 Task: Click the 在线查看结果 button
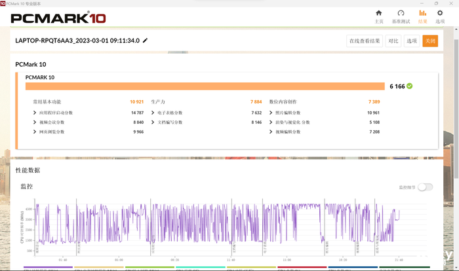pos(365,41)
